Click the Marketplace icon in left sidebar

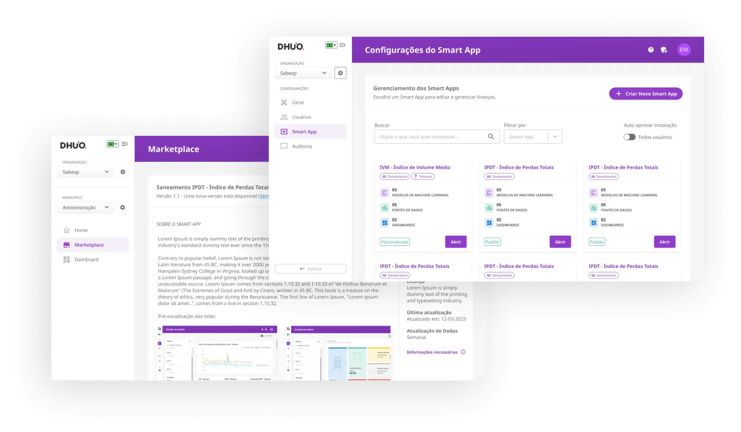pos(66,244)
